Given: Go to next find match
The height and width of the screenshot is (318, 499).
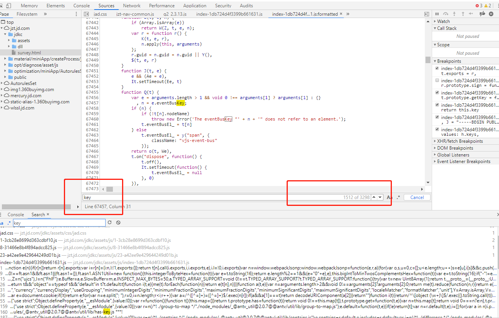Looking at the screenshot, I should (x=380, y=197).
